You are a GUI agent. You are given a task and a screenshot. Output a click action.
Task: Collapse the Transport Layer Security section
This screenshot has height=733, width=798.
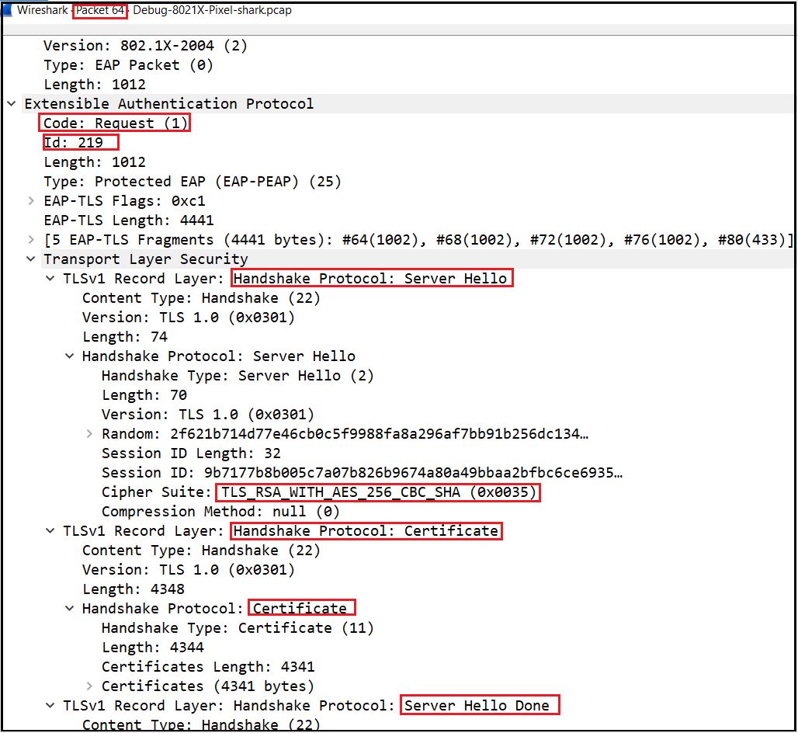pyautogui.click(x=30, y=259)
